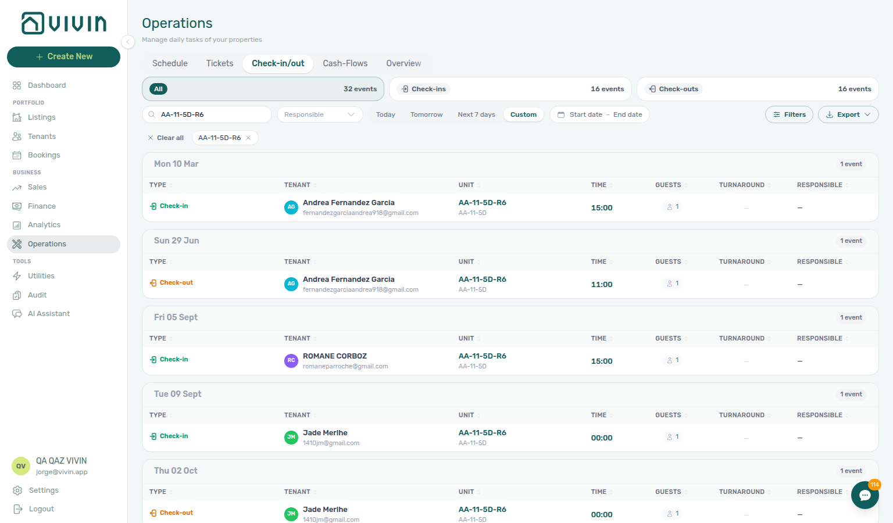Click the QV user avatar

[21, 466]
